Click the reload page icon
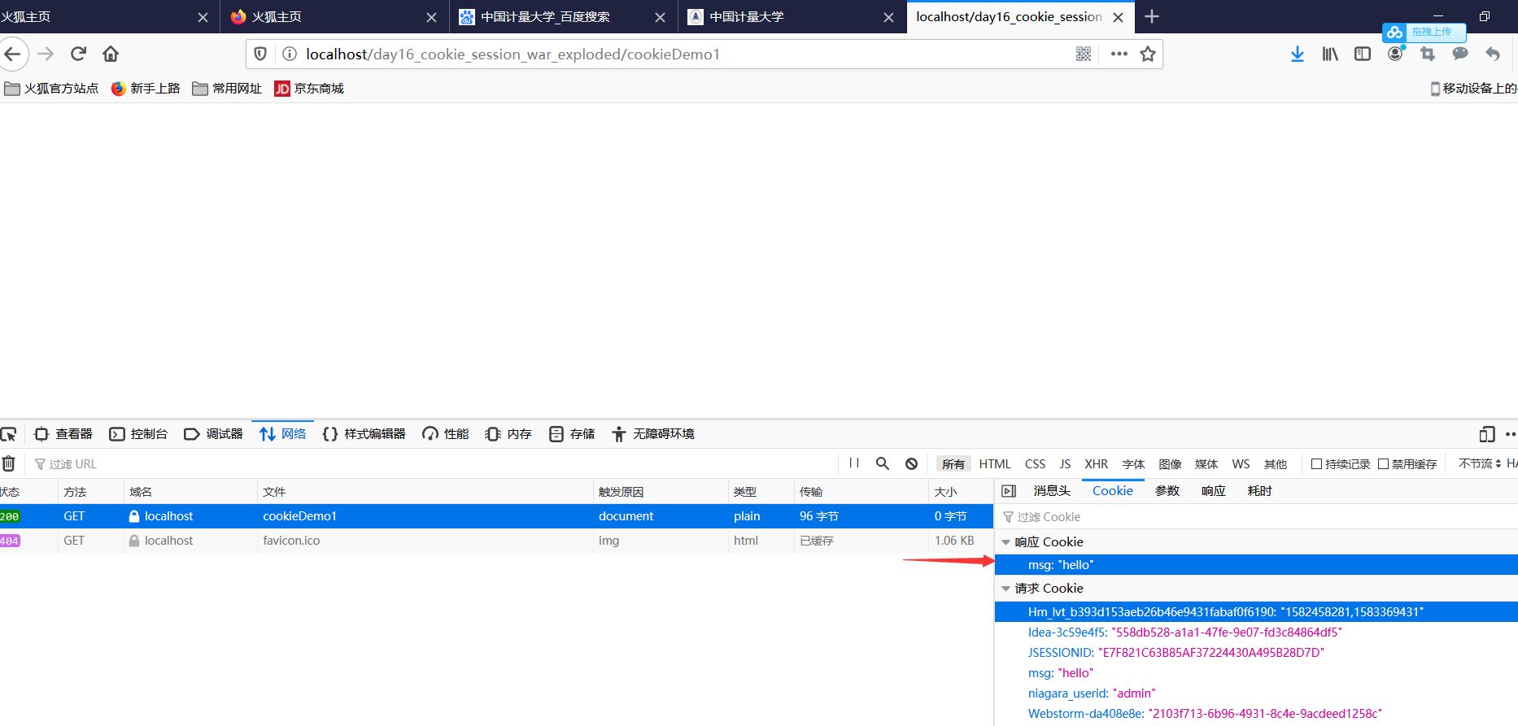Screen dimensions: 1518x726 click(x=78, y=54)
